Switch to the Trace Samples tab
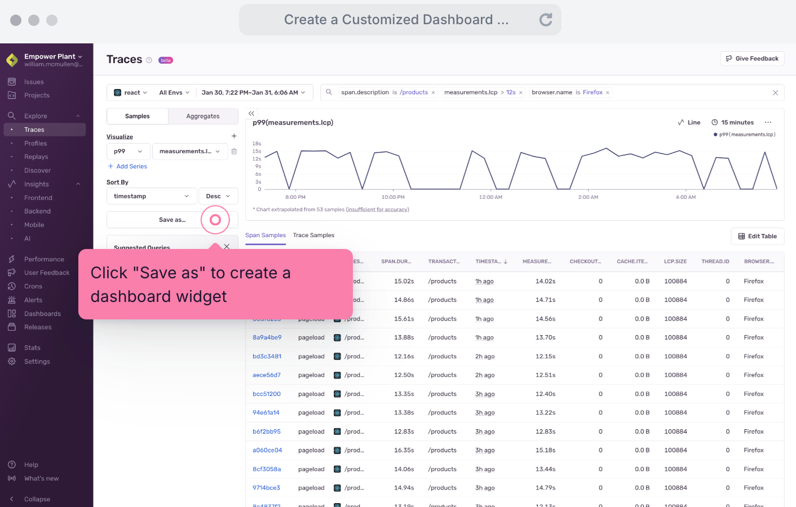 313,235
